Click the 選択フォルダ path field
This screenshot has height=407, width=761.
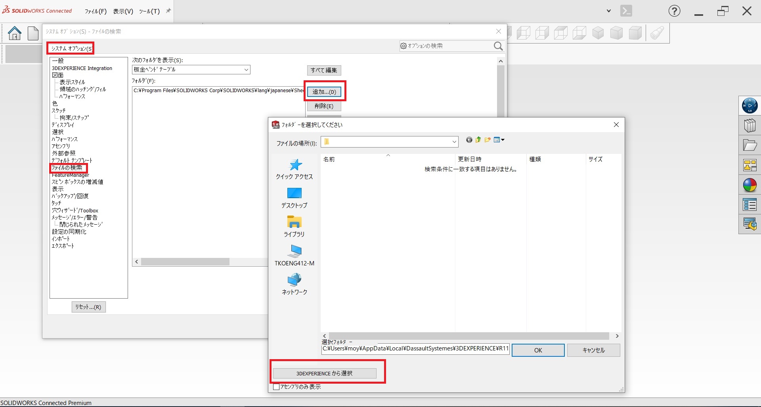[415, 349]
